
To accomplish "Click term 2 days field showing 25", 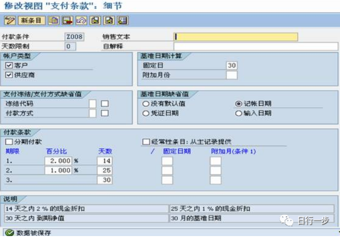I will click(105, 170).
